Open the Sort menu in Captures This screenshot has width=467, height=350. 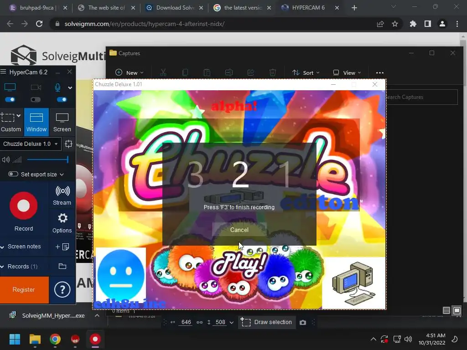pos(306,72)
